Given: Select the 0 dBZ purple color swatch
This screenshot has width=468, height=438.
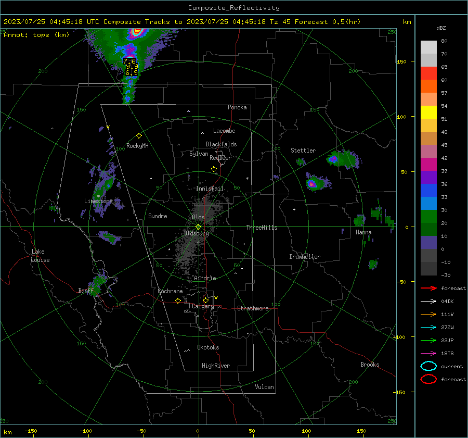Looking at the screenshot, I should point(428,242).
